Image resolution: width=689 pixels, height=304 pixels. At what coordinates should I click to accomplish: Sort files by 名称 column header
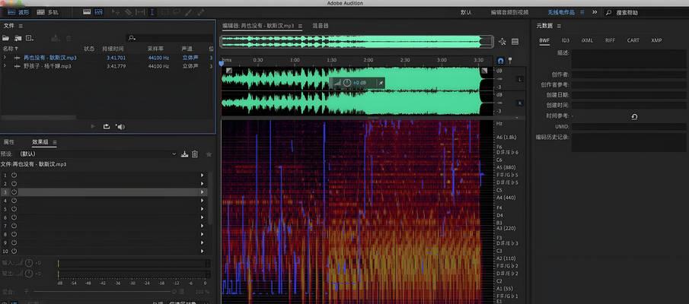pyautogui.click(x=11, y=48)
